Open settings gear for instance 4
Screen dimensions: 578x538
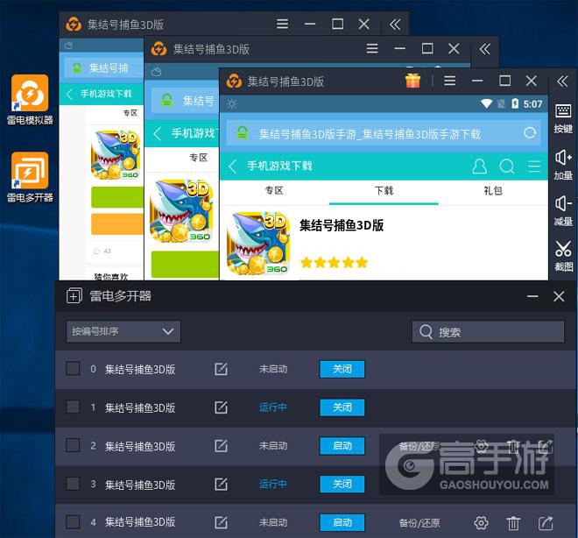[481, 522]
